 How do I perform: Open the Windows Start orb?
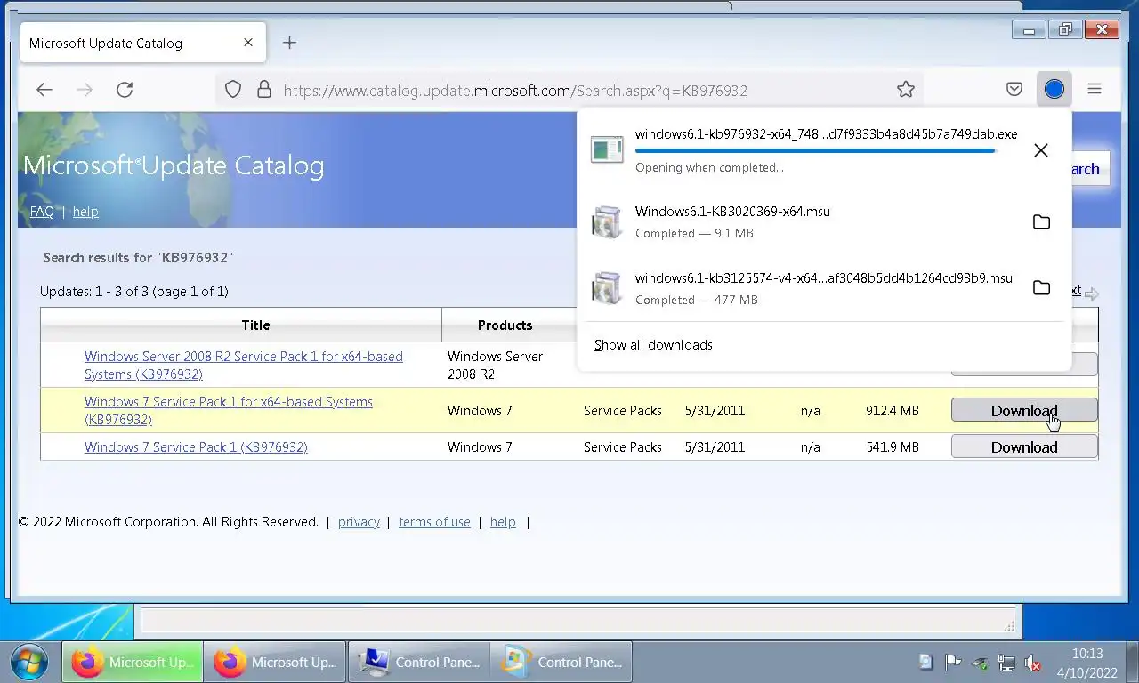pos(29,662)
